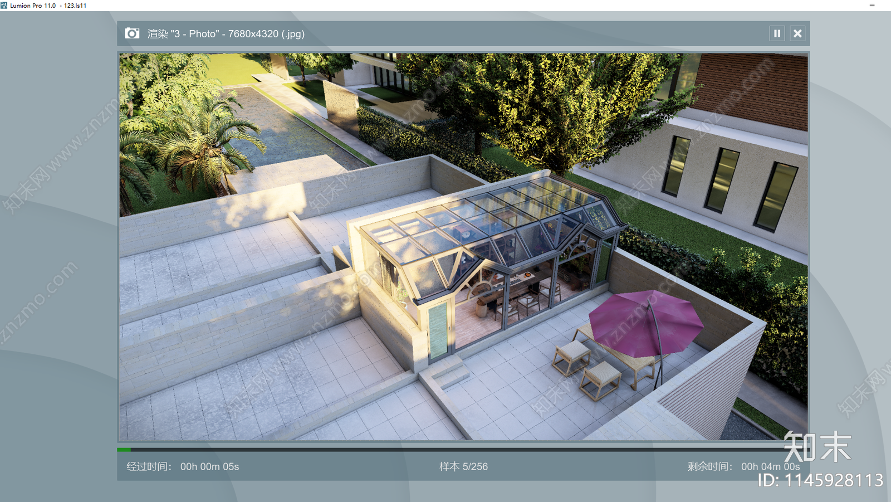
Task: Click the elapsed time text 00h 00m 05s
Action: (209, 467)
